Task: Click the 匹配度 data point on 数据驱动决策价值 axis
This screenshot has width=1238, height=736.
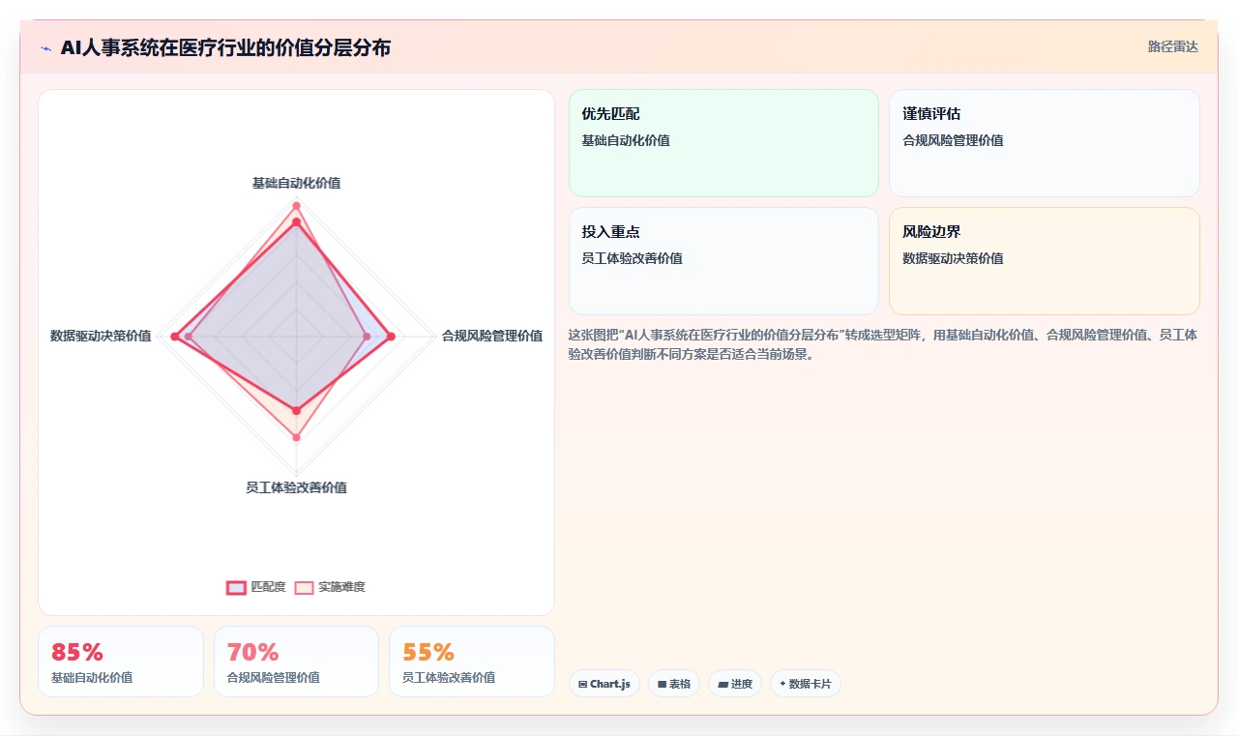Action: [175, 337]
